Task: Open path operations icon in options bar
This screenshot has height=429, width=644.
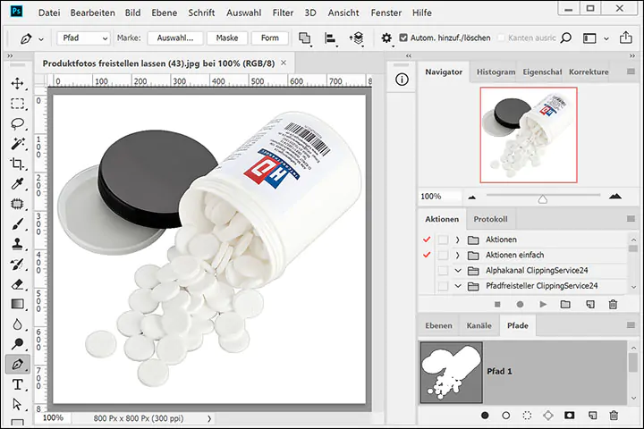Action: point(305,38)
